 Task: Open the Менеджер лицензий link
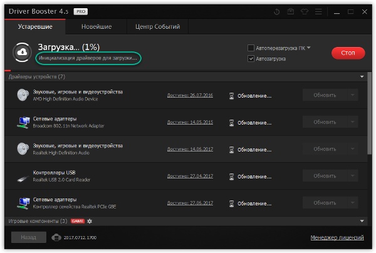(x=337, y=238)
